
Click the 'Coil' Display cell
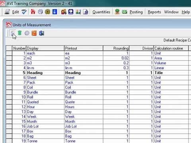tap(45, 87)
